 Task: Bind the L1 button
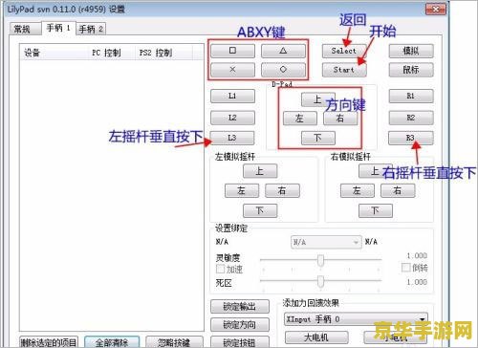point(232,96)
